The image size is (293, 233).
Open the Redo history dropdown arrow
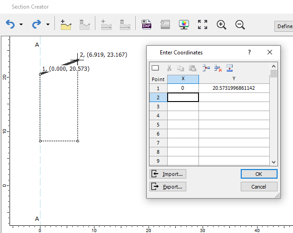point(48,24)
